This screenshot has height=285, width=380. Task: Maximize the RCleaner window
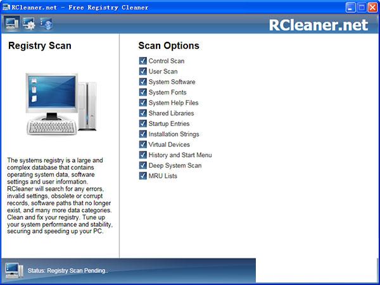pyautogui.click(x=362, y=7)
